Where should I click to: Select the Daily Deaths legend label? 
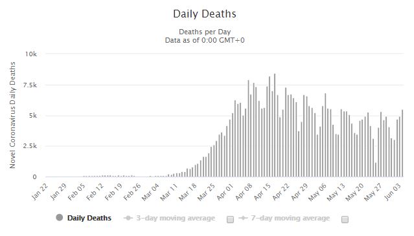pos(89,218)
